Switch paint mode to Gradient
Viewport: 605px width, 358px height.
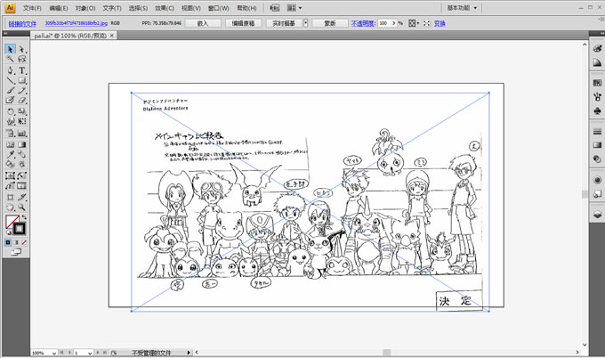point(16,242)
